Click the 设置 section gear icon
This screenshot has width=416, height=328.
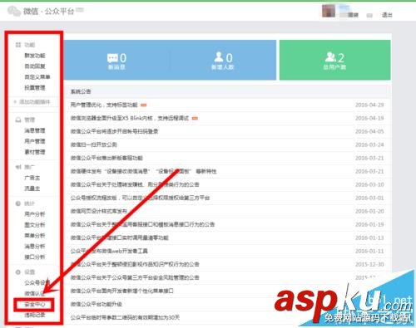tap(18, 272)
